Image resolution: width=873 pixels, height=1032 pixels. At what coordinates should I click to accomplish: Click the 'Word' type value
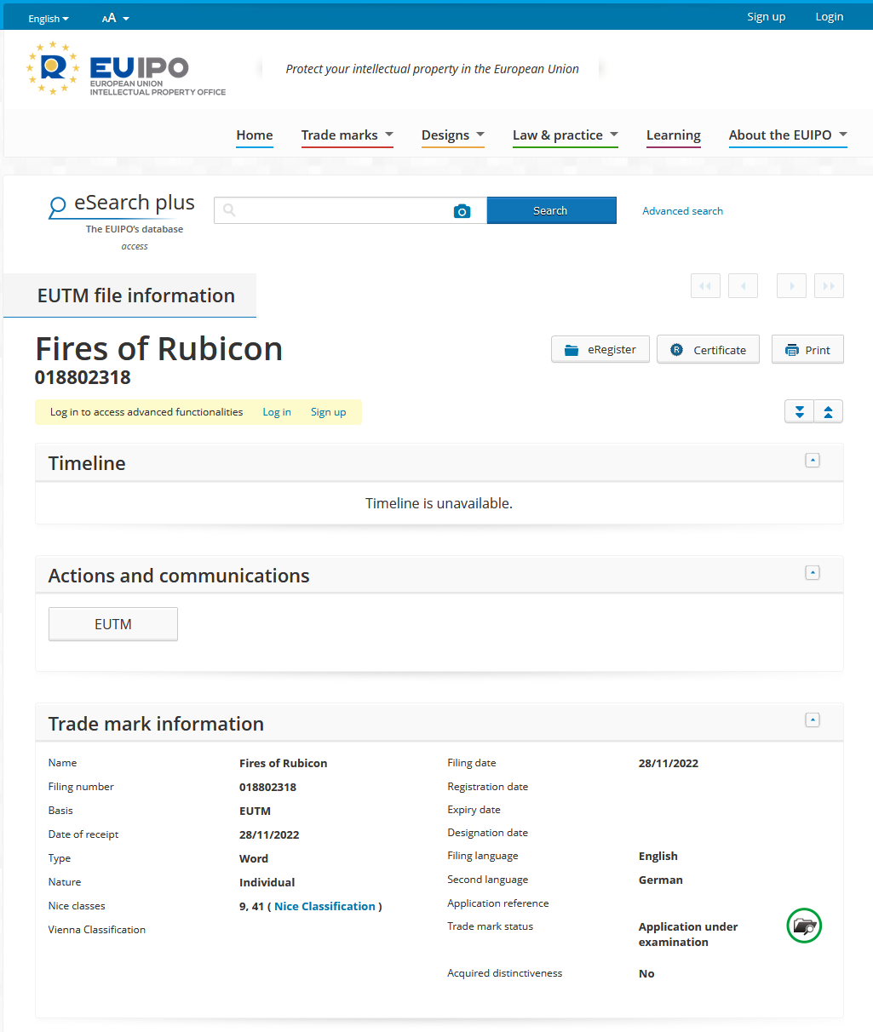pyautogui.click(x=254, y=858)
